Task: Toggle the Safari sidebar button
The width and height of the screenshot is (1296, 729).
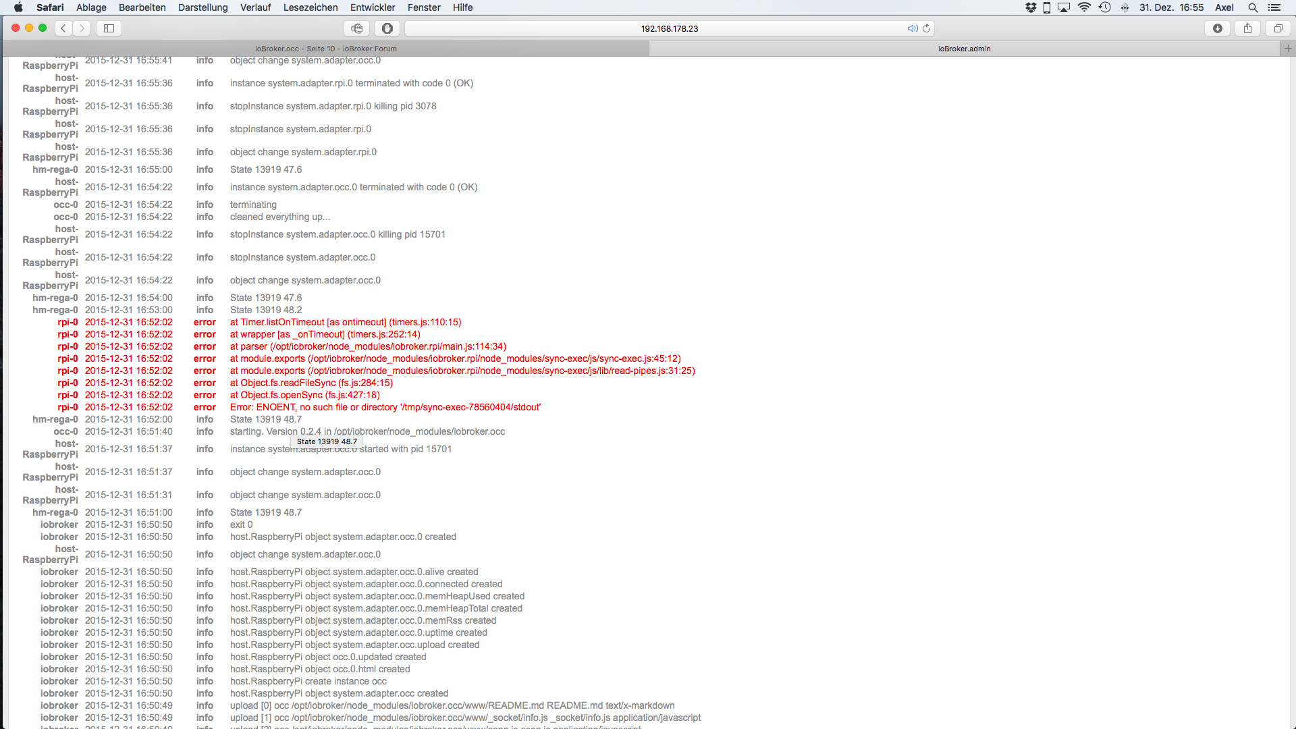Action: [x=109, y=28]
